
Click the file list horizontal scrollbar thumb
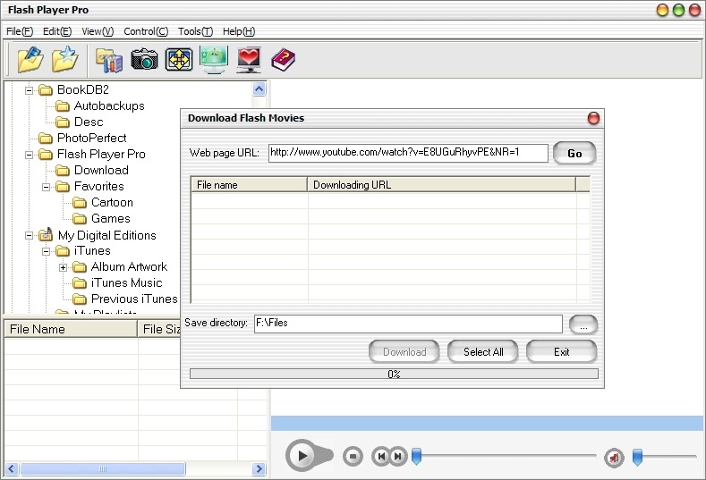click(x=103, y=468)
